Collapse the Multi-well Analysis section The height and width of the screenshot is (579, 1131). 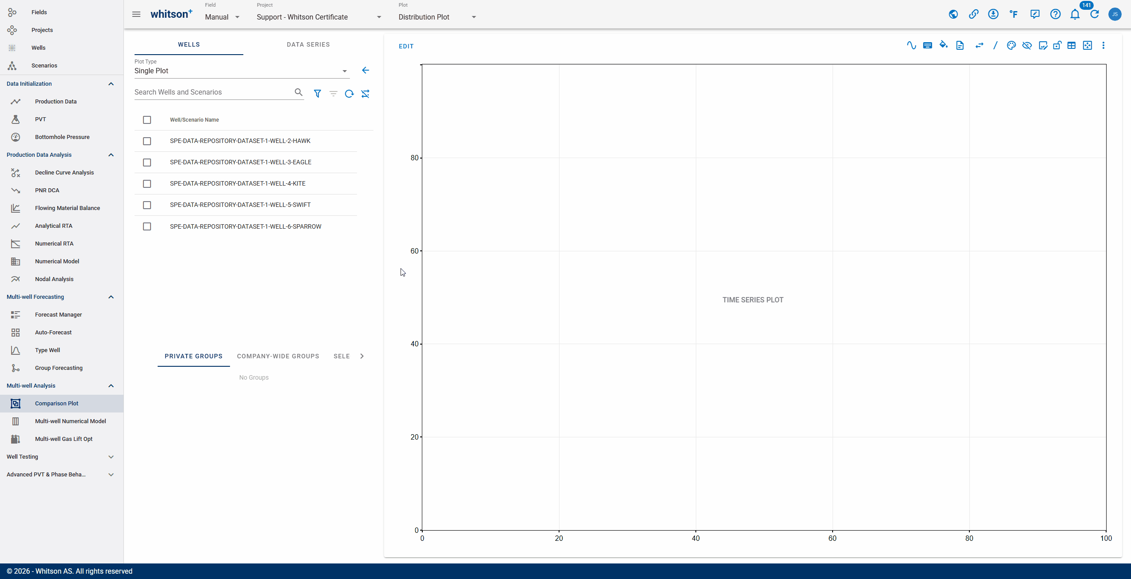point(111,386)
